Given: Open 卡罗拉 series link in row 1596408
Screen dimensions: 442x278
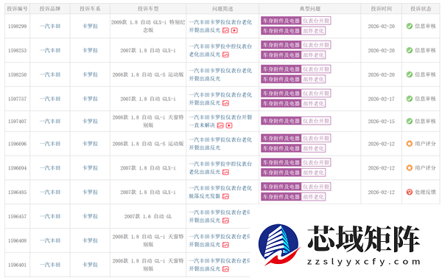Looking at the screenshot, I should click(x=90, y=240).
